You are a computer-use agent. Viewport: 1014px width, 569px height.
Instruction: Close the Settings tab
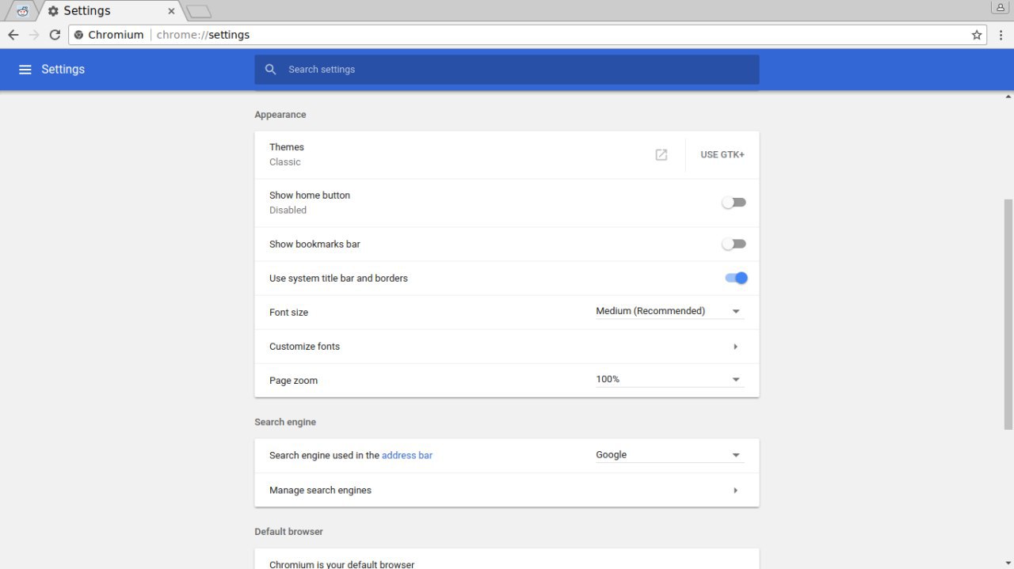171,11
